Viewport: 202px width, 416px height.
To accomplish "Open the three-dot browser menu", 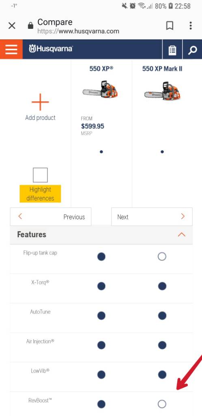I will [x=190, y=26].
